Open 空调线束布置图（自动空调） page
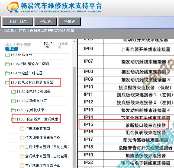 [x=47, y=156]
